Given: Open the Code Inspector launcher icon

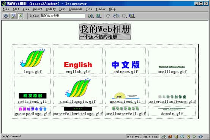Looking at the screenshot, I should tap(201, 137).
